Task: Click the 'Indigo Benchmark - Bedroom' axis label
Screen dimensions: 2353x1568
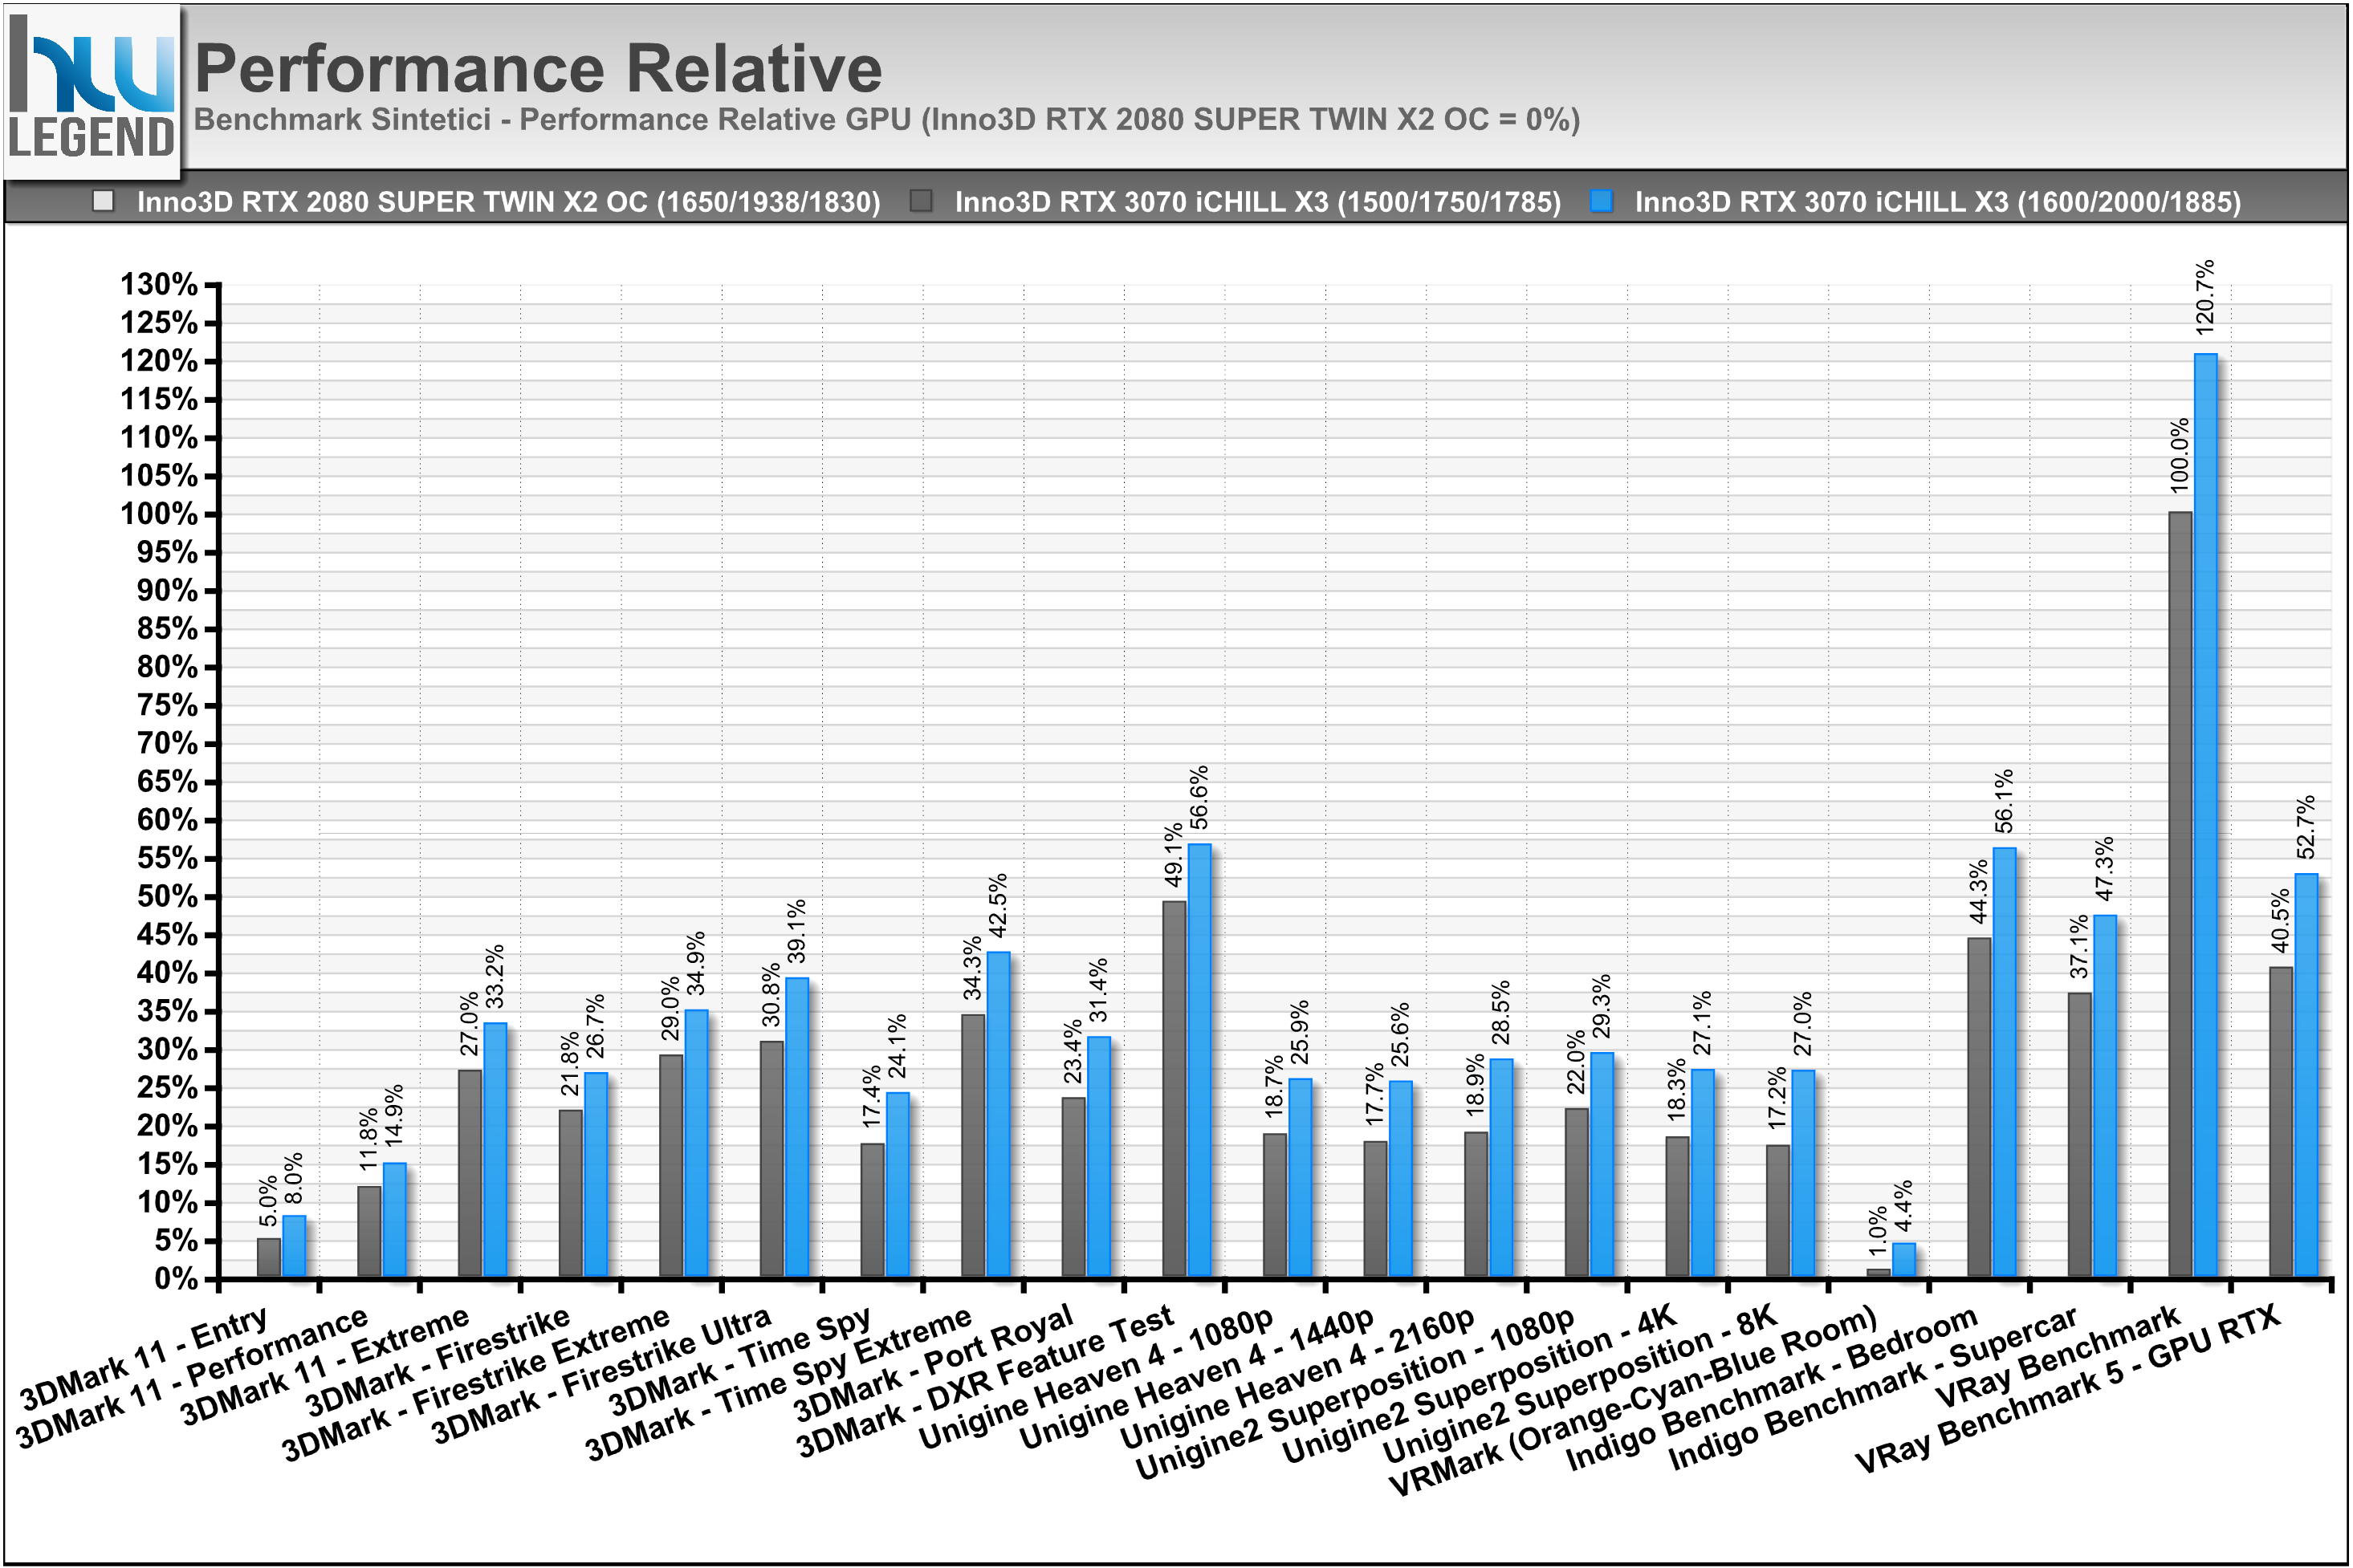Action: tap(1773, 1389)
